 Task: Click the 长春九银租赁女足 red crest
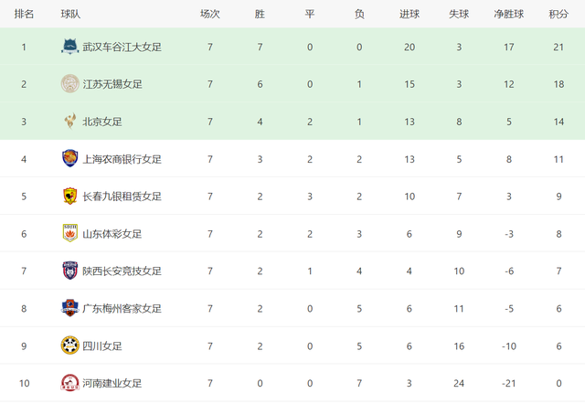click(x=69, y=196)
